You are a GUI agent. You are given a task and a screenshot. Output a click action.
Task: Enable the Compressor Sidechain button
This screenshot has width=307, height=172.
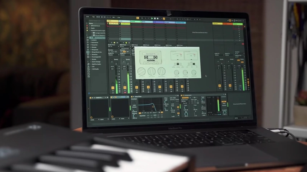pyautogui.click(x=185, y=98)
